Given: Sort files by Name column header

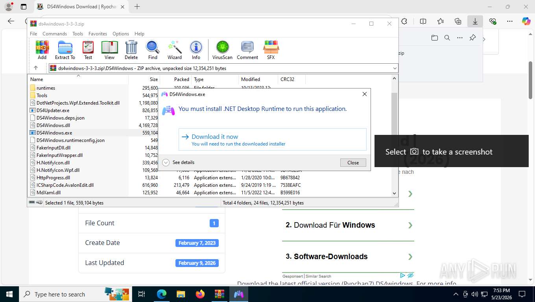Looking at the screenshot, I should [x=78, y=79].
